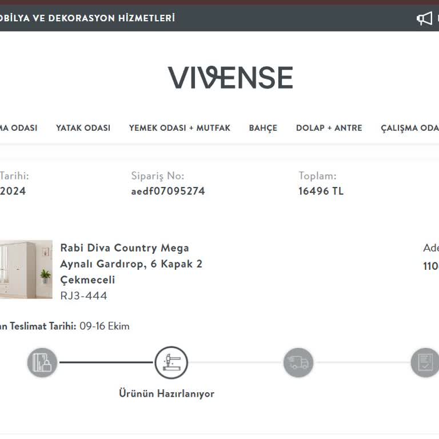Open the Çalışma Odası menu
The width and height of the screenshot is (439, 439).
click(410, 128)
